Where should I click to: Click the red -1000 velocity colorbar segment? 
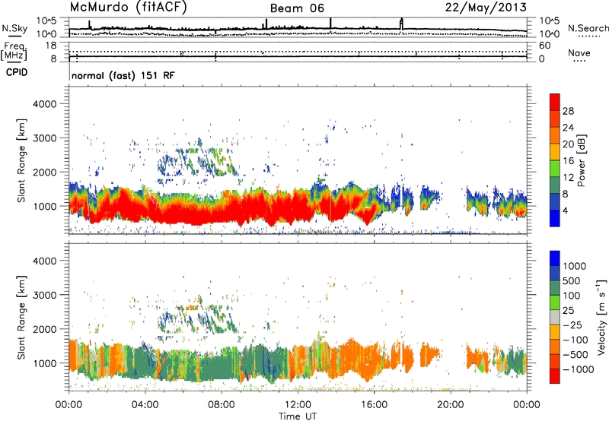pos(555,376)
